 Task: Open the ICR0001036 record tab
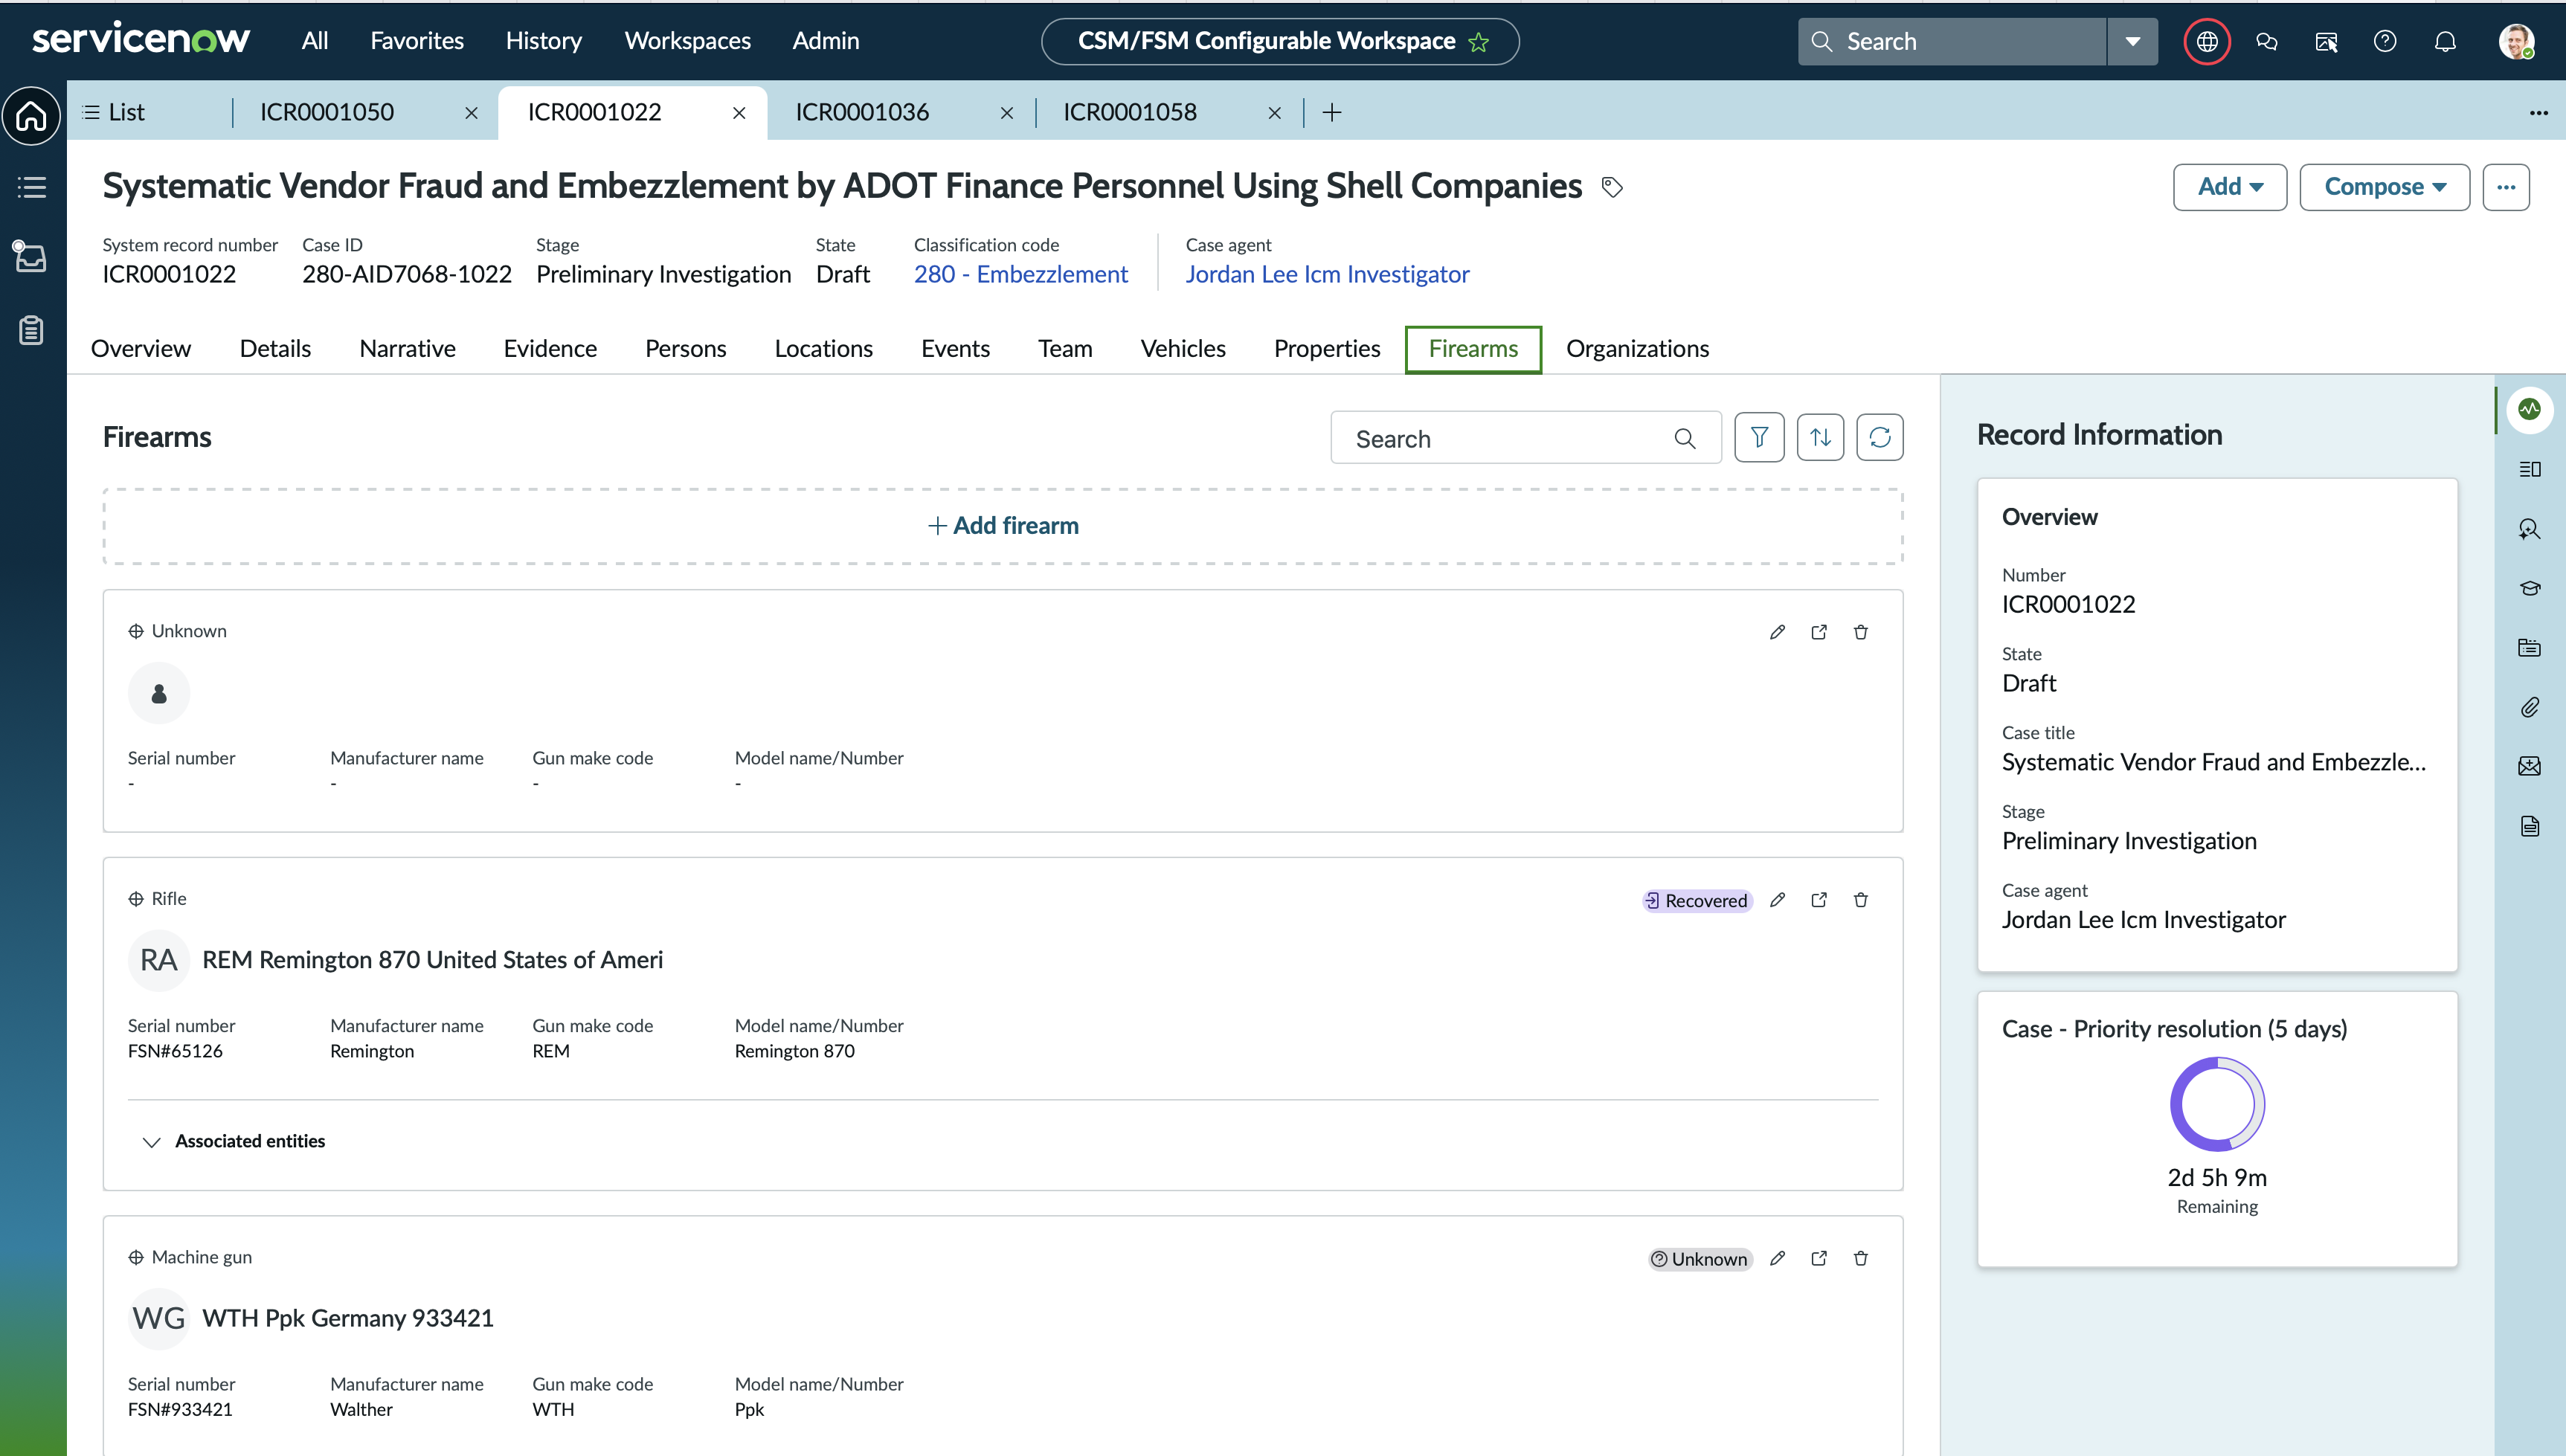click(862, 112)
